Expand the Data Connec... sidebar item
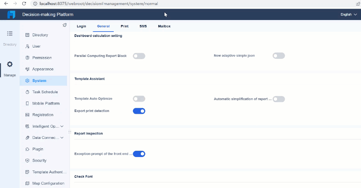Image resolution: width=361 pixels, height=188 pixels. [61, 137]
